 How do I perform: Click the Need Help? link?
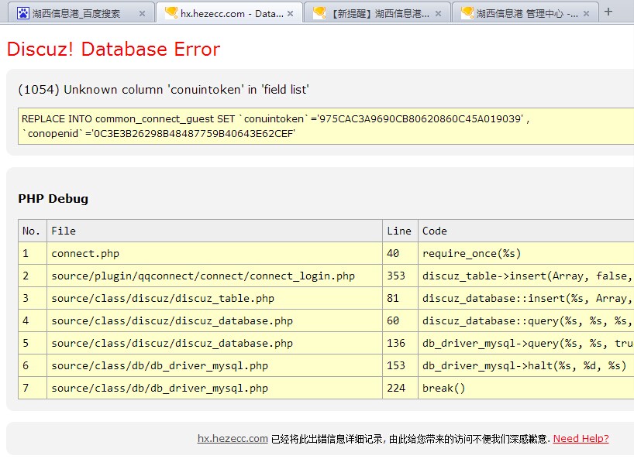(x=581, y=439)
